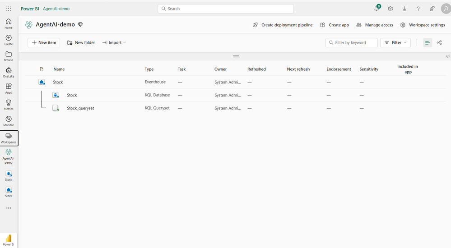Screen dimensions: 451x248
Task: Click the Task column header
Action: (x=181, y=69)
